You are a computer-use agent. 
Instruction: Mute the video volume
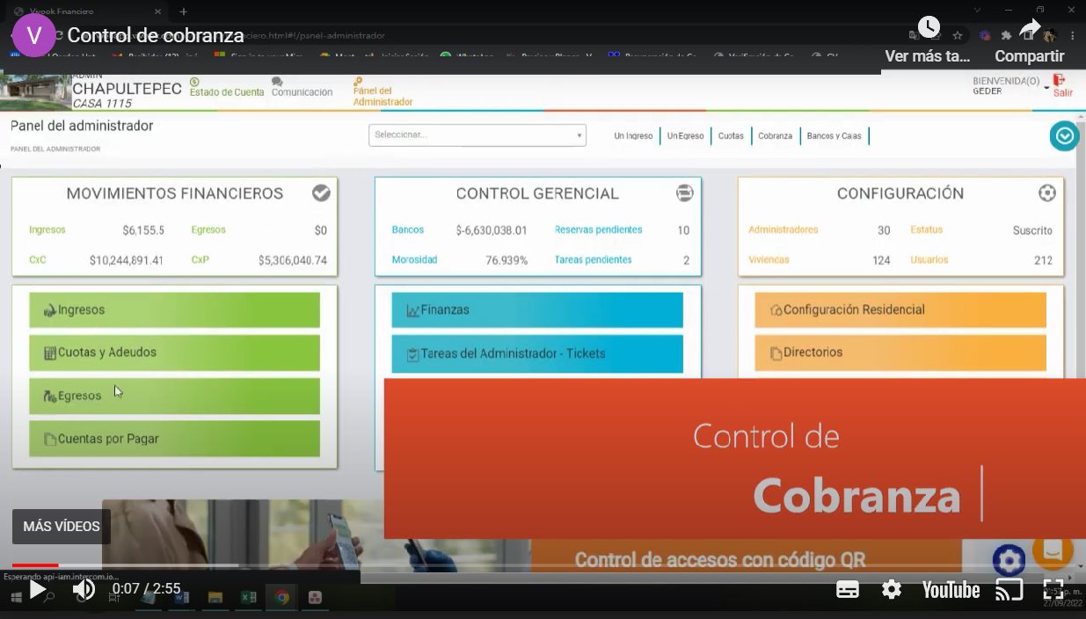84,589
